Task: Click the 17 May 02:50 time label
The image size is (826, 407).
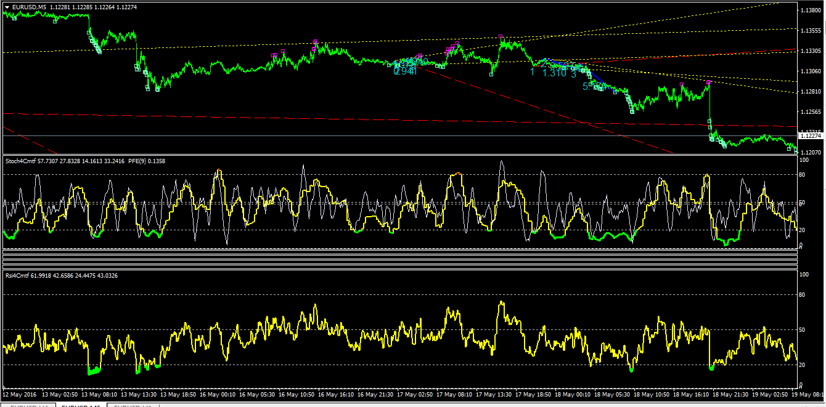Action: [x=415, y=393]
